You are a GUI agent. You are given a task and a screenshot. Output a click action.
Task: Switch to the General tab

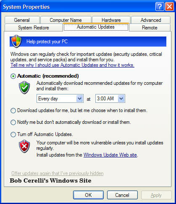click(22, 20)
